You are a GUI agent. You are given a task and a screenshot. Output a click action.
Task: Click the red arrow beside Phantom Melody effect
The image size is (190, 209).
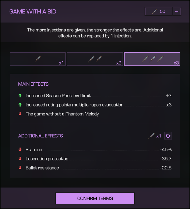click(20, 114)
